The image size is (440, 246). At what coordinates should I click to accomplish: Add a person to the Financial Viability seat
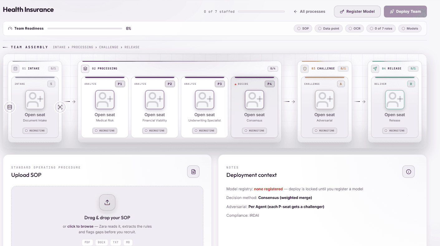pyautogui.click(x=155, y=100)
